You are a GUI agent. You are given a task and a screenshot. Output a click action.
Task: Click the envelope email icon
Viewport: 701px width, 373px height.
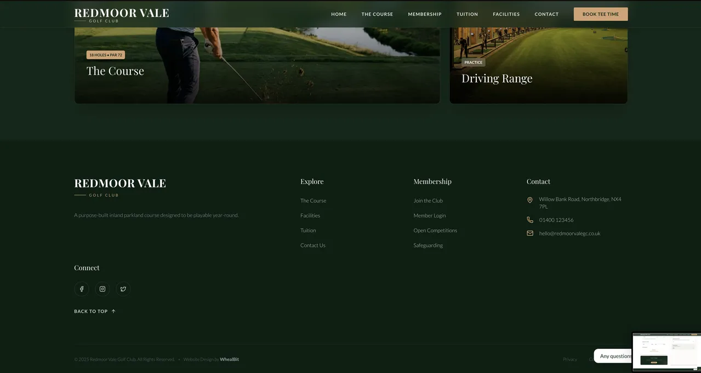530,233
